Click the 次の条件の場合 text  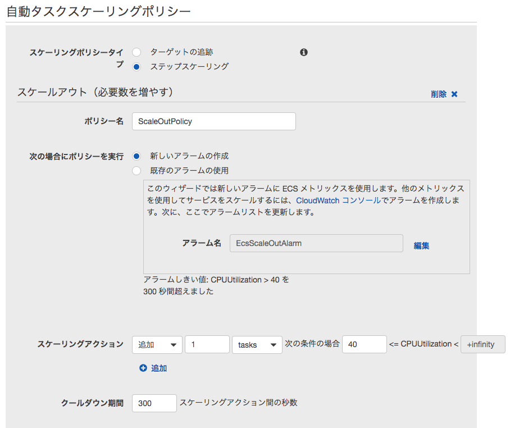[x=312, y=344]
